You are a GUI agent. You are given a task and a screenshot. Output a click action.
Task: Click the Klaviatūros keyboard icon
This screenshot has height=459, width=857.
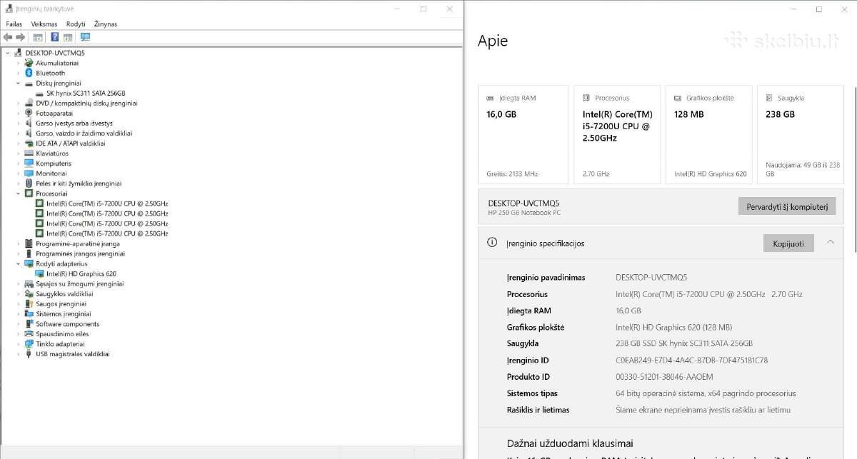(x=29, y=153)
